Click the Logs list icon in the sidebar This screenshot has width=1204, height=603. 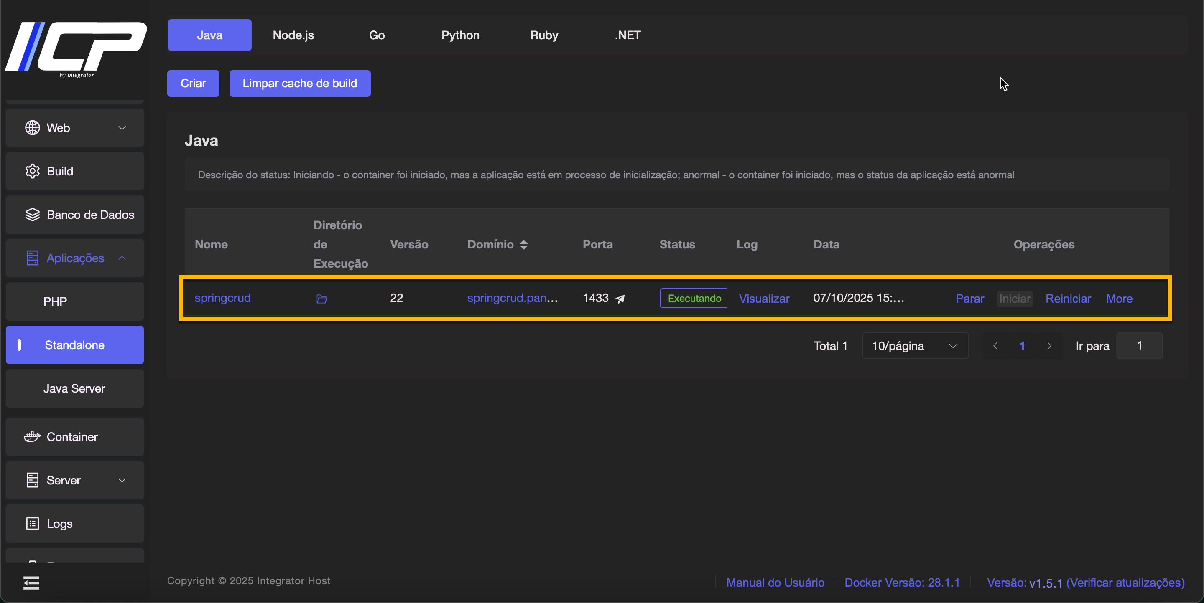(32, 524)
